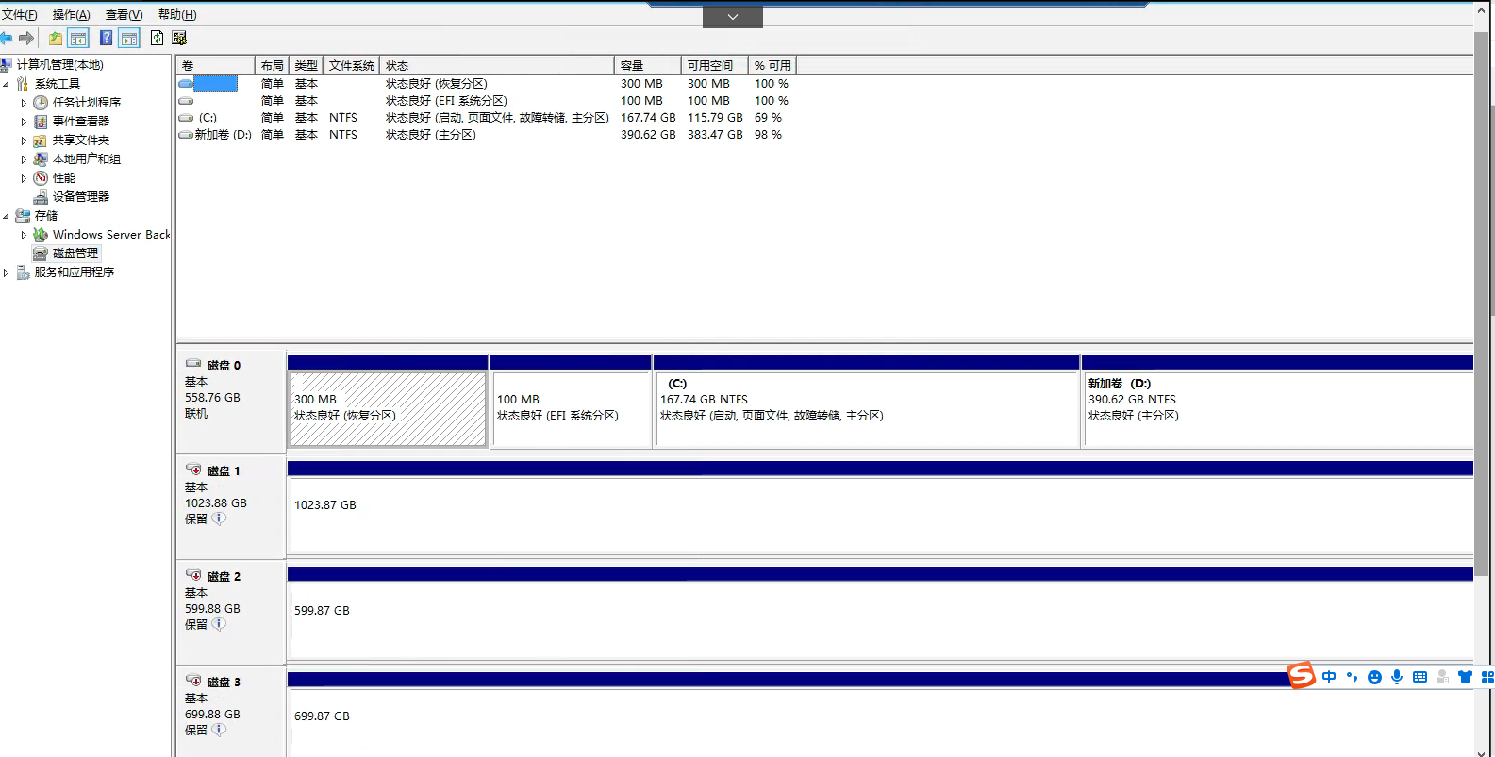Image resolution: width=1495 pixels, height=757 pixels.
Task: Expand the 本地用户和组 node
Action: point(24,159)
